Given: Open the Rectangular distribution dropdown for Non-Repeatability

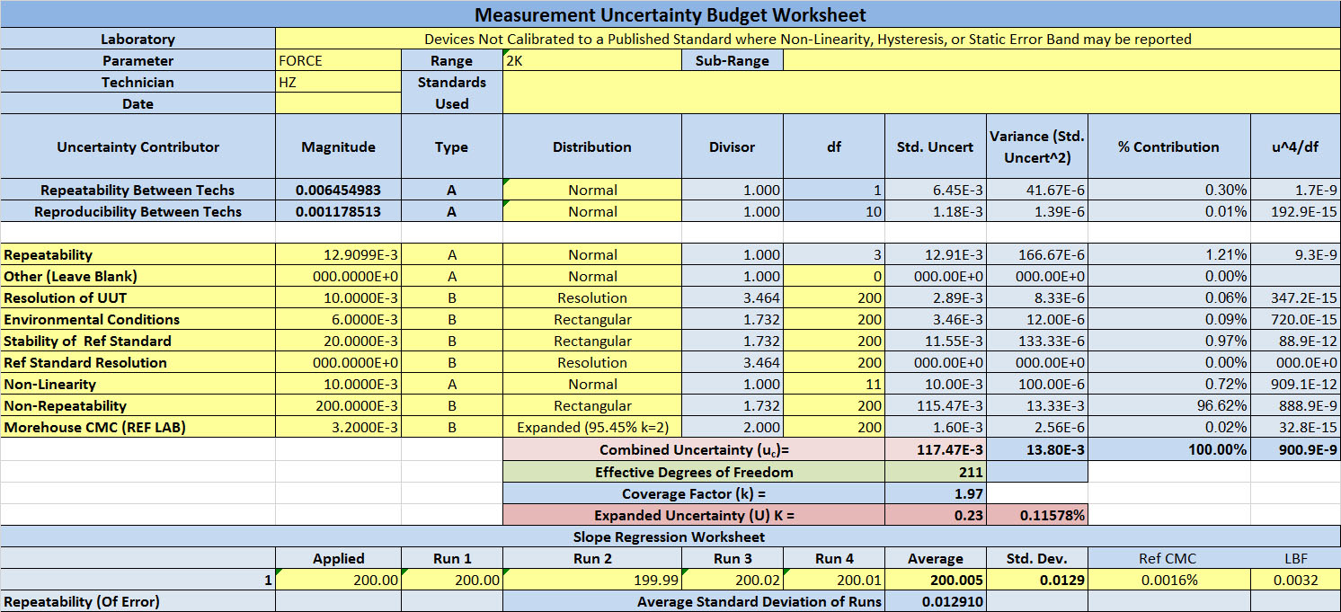Looking at the screenshot, I should tap(592, 405).
